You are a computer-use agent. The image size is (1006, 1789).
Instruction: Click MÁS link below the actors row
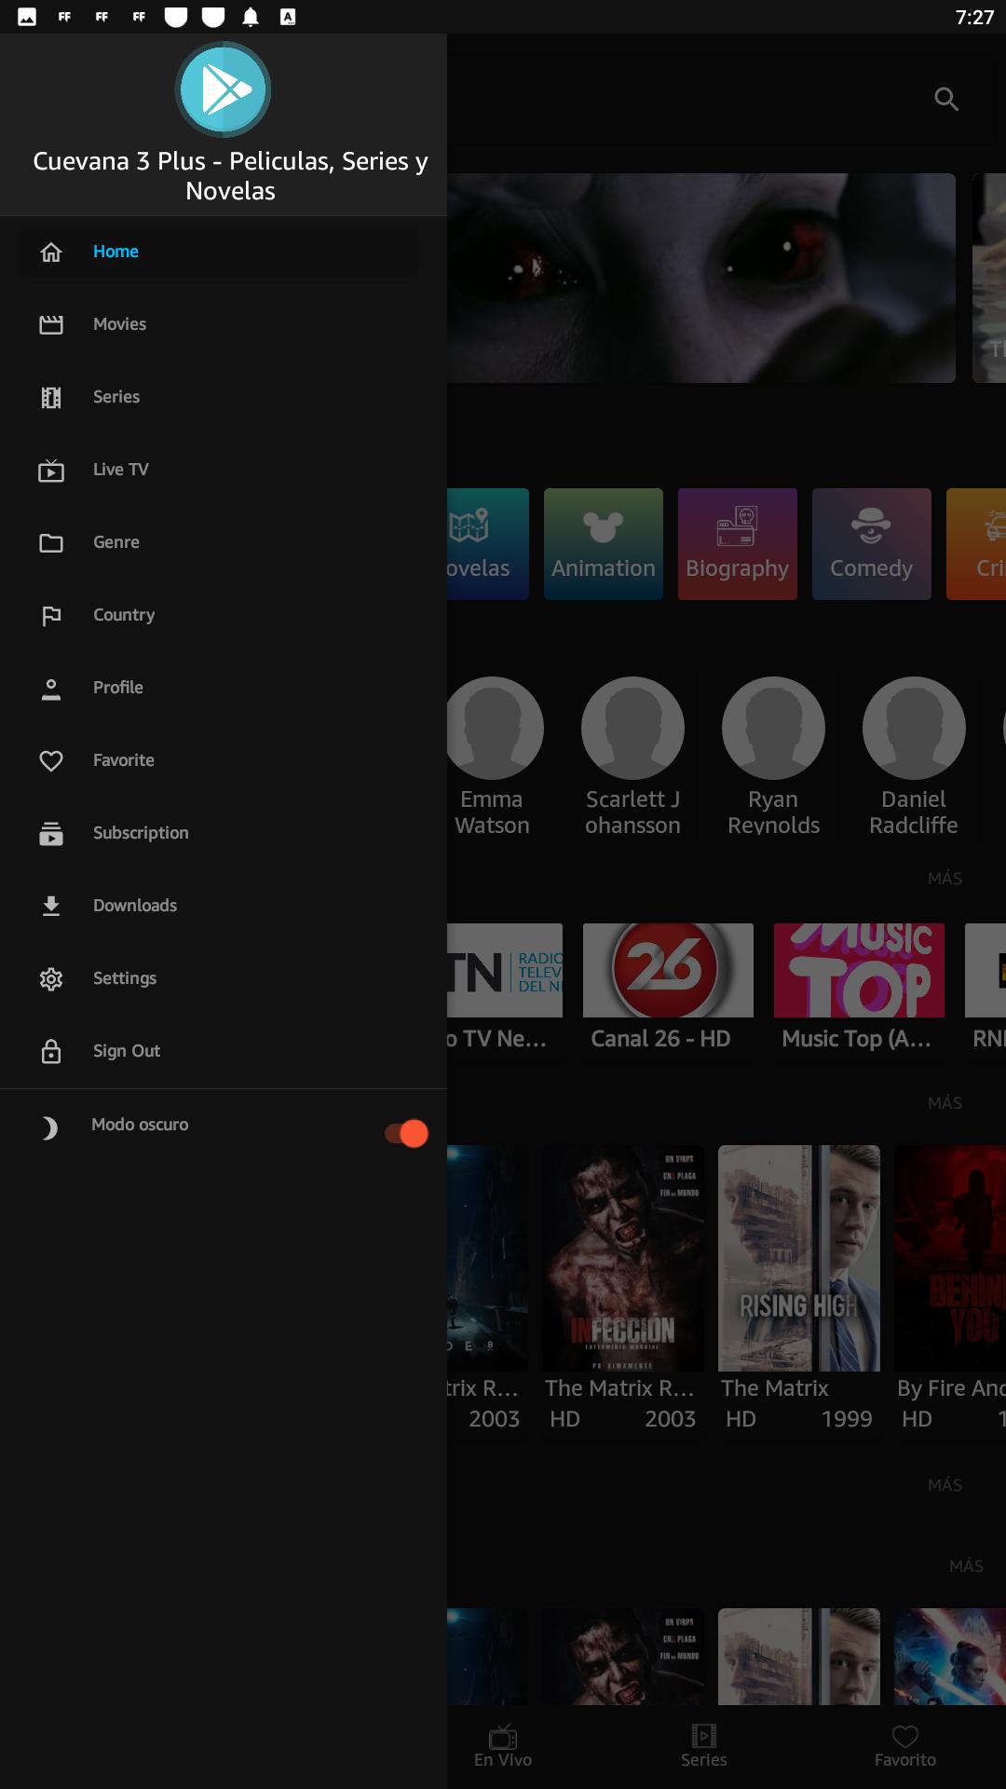coord(945,879)
